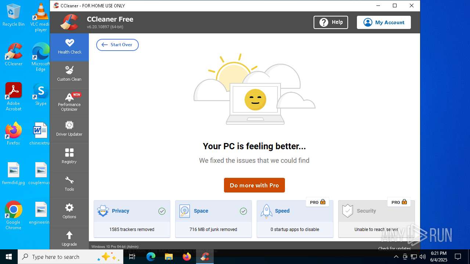Viewport: 470px width, 264px height.
Task: Click the Check for updates link
Action: [395, 249]
